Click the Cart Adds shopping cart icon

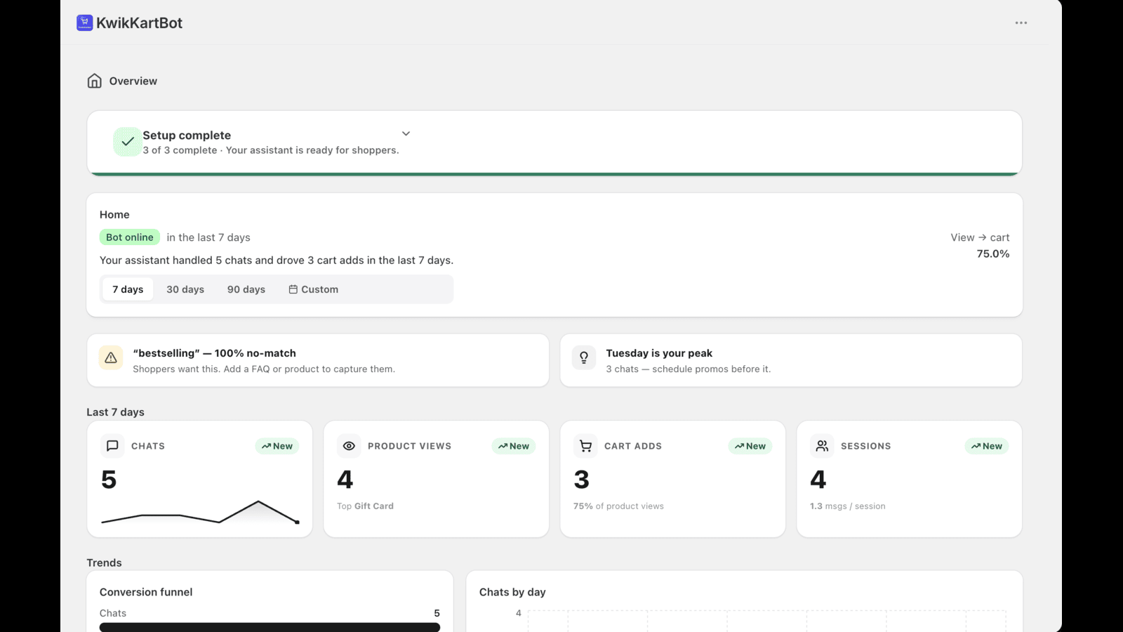585,446
